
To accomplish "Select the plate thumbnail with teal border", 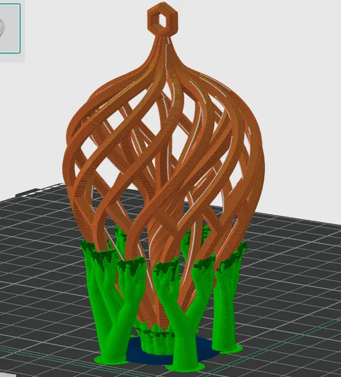I will click(x=10, y=28).
